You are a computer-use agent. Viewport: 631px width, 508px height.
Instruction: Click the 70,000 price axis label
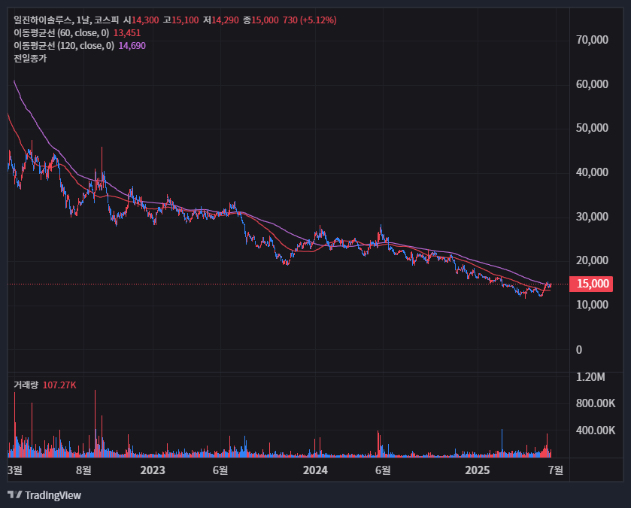tap(592, 40)
